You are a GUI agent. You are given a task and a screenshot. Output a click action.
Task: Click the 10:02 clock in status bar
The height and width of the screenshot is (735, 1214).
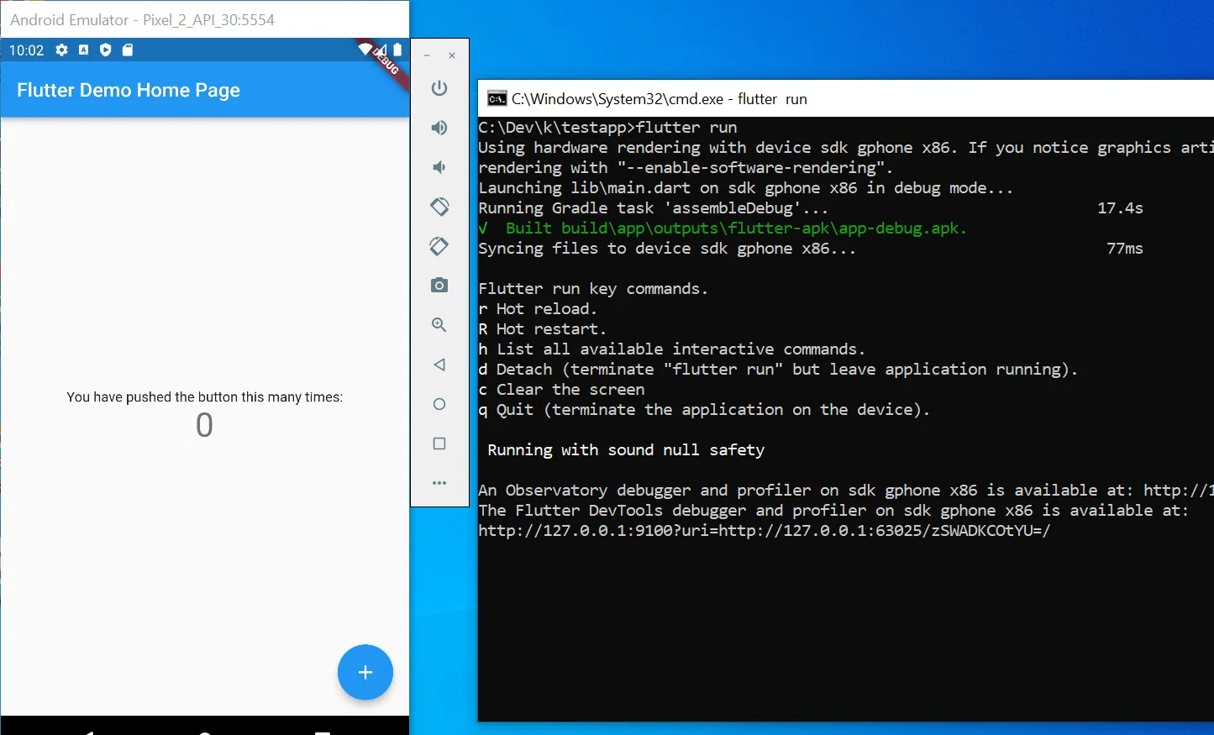click(26, 50)
